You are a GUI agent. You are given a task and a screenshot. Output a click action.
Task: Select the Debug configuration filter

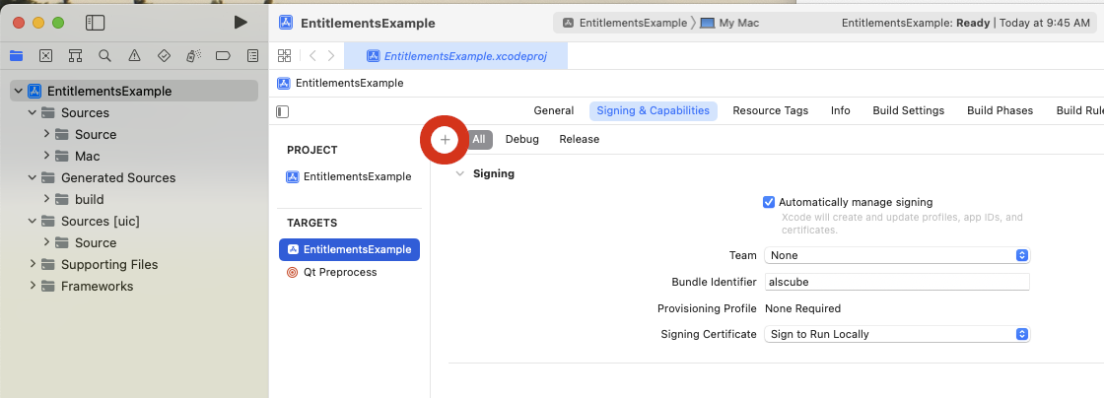522,139
